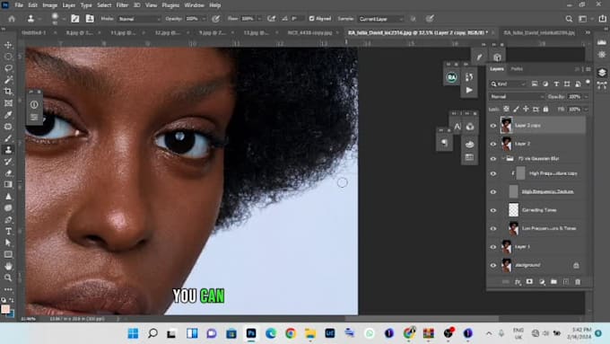Image resolution: width=610 pixels, height=344 pixels.
Task: Open the Select menu
Action: coord(104,5)
